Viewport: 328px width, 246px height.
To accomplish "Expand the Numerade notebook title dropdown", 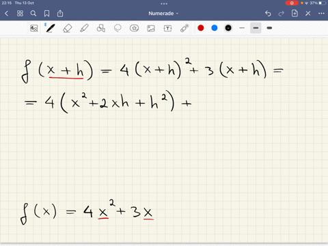I will [163, 14].
